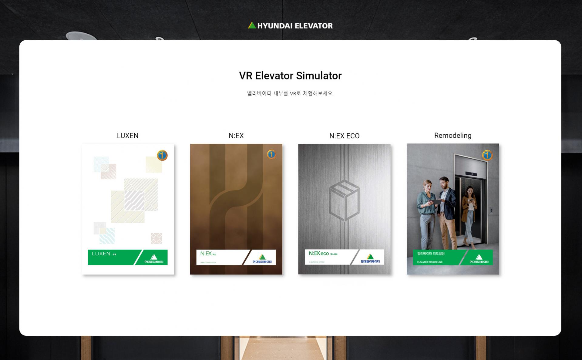Click the N:EX eco banner on silver cover
Screen dimensions: 582x360
(344, 257)
